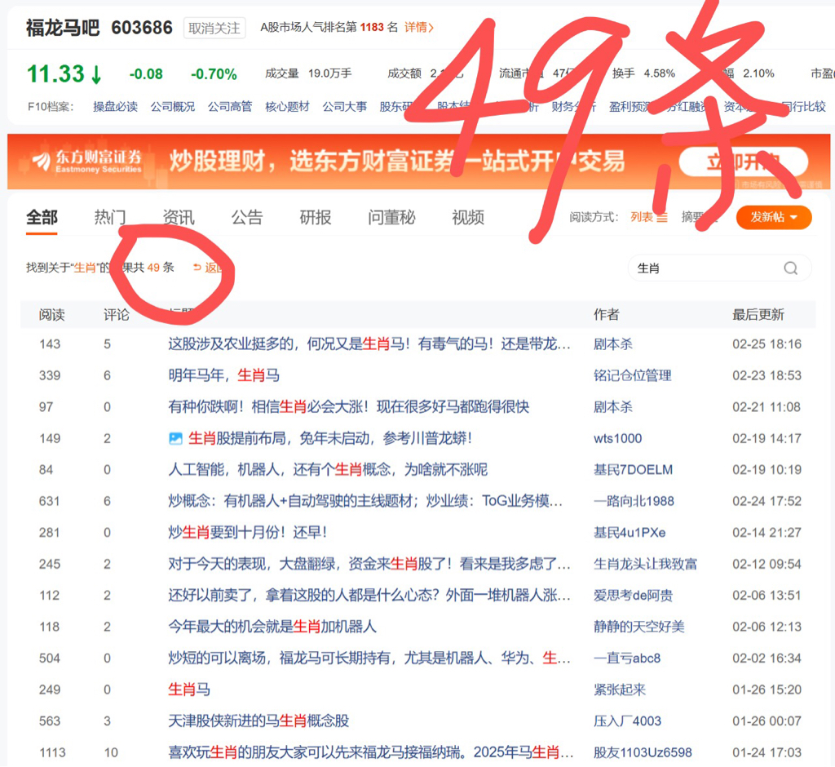Open author 静静的天空好美 profile
This screenshot has height=767, width=835.
639,627
